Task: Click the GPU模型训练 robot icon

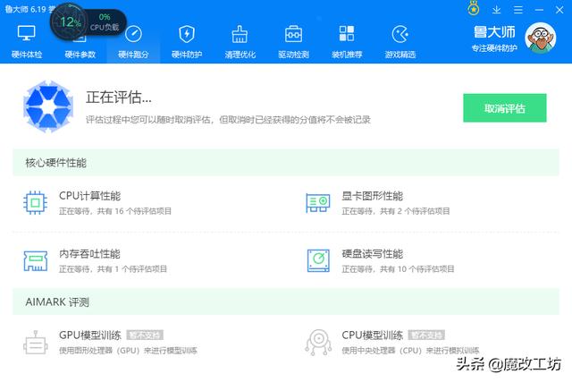Action: coord(36,342)
